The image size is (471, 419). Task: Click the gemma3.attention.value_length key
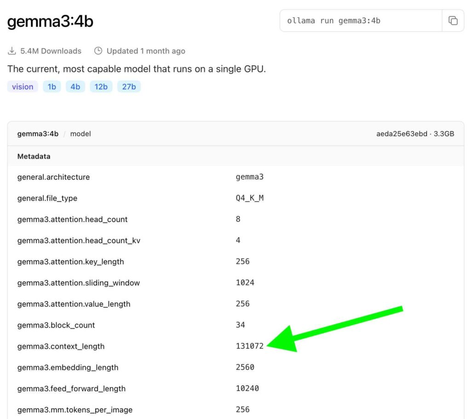[74, 304]
